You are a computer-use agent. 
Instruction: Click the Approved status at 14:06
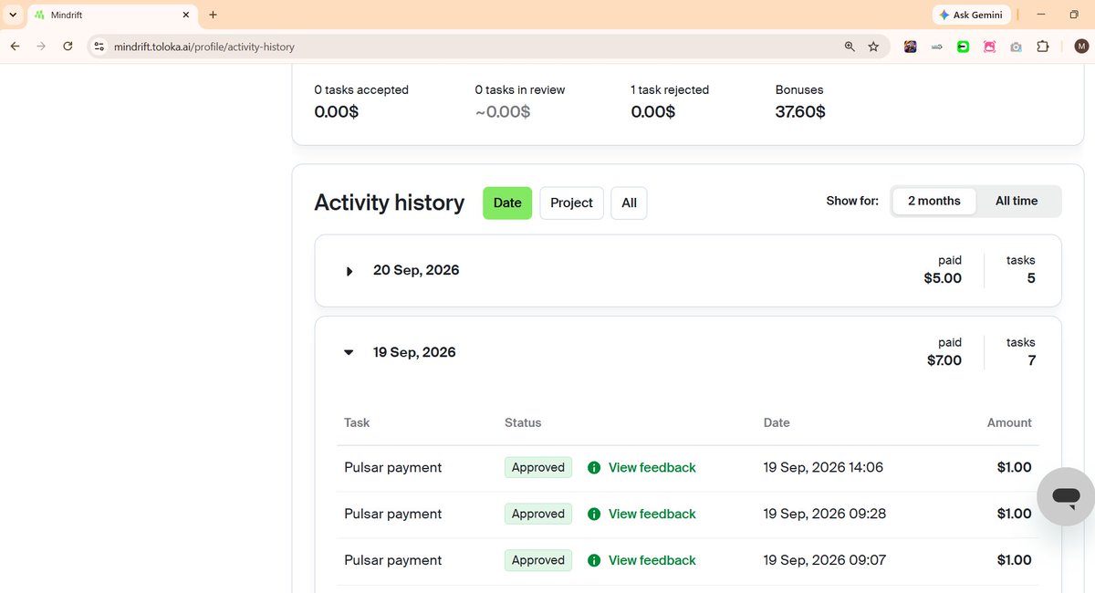pos(538,468)
